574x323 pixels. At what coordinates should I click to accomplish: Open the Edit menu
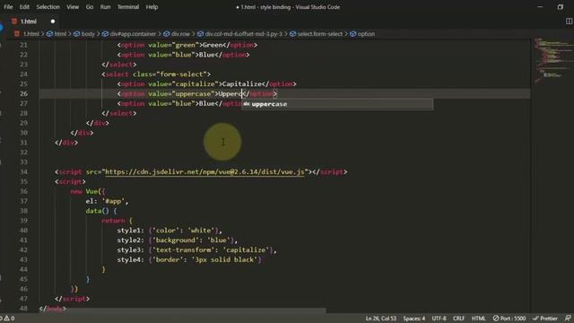pos(24,7)
